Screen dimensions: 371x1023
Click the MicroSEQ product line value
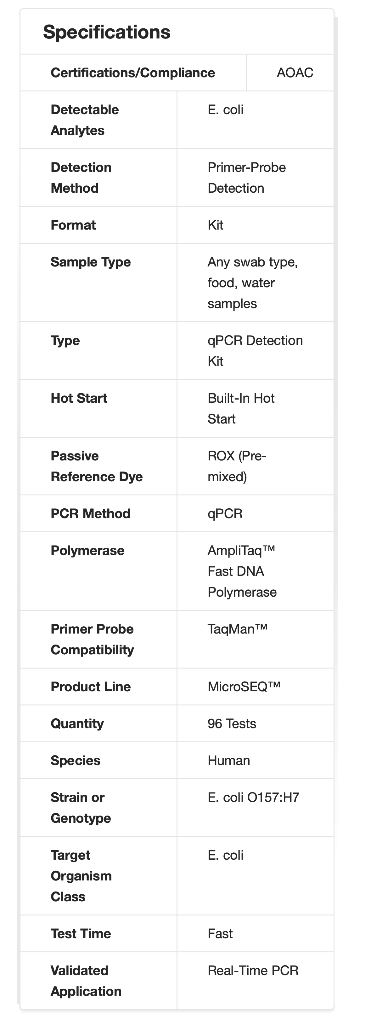pos(244,687)
